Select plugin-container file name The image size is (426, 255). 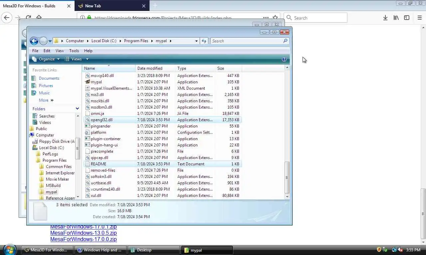(x=106, y=139)
